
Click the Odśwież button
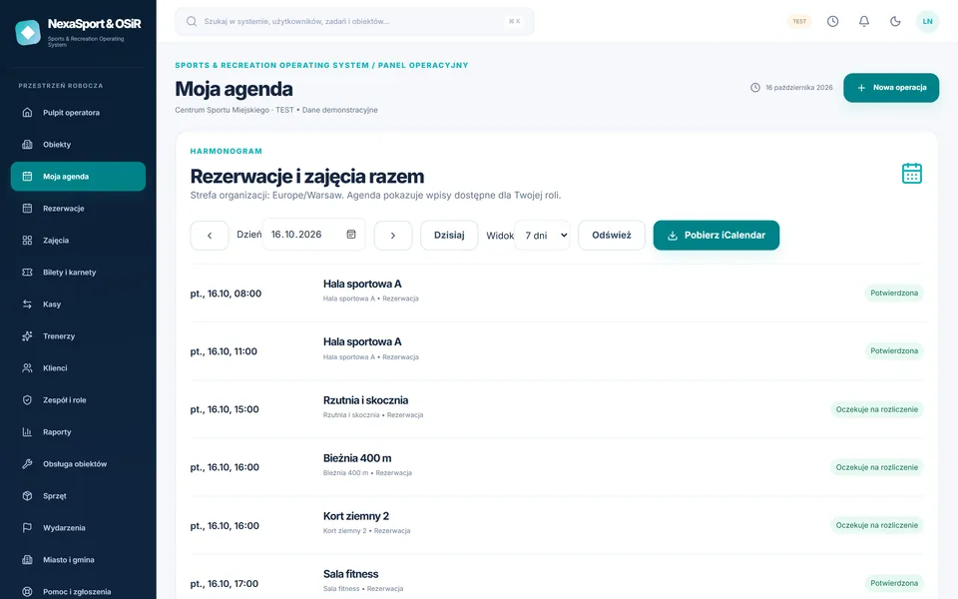612,236
